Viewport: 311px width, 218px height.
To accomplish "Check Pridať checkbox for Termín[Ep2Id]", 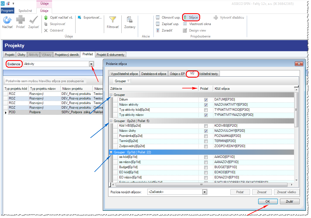I will tap(206, 141).
